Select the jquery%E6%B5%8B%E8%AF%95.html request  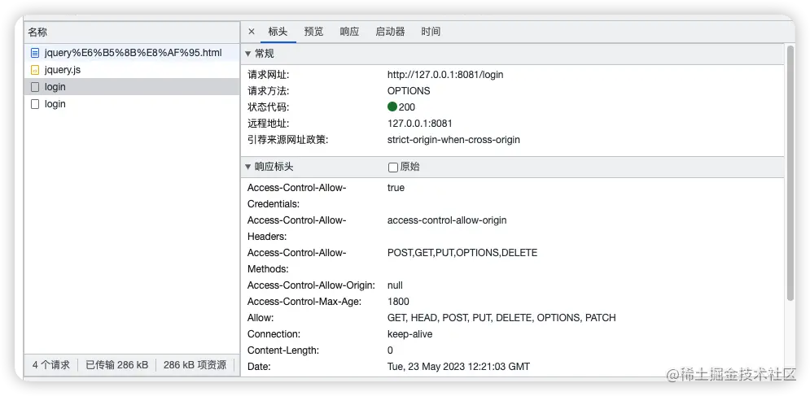tap(132, 53)
